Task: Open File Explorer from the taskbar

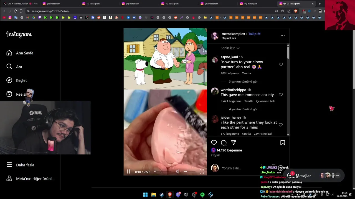Action: pos(153,195)
